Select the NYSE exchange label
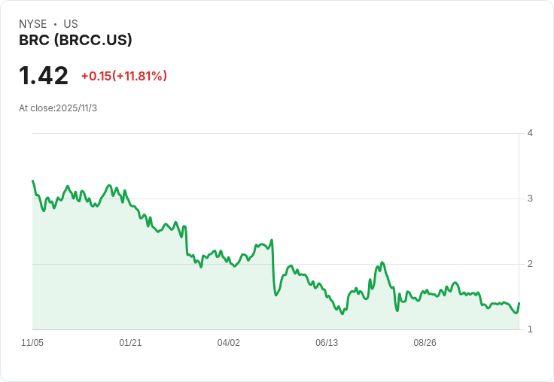 (x=33, y=24)
